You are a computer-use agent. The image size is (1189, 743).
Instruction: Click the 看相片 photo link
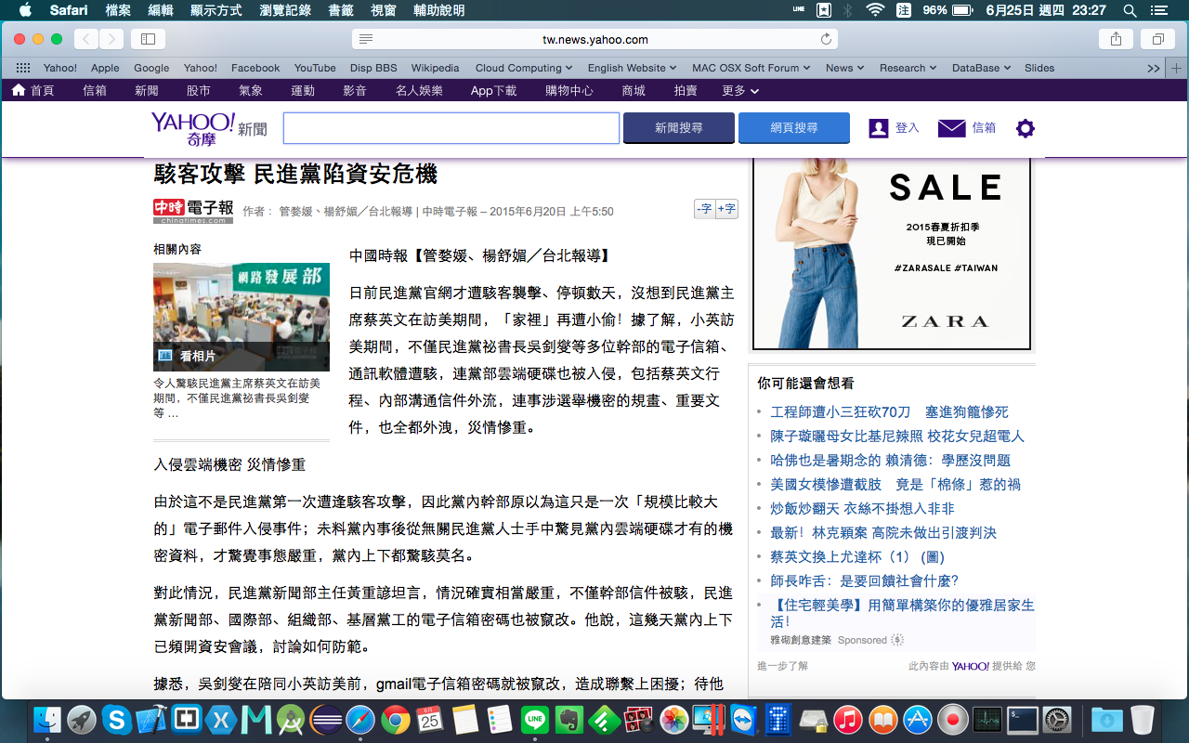pyautogui.click(x=197, y=356)
